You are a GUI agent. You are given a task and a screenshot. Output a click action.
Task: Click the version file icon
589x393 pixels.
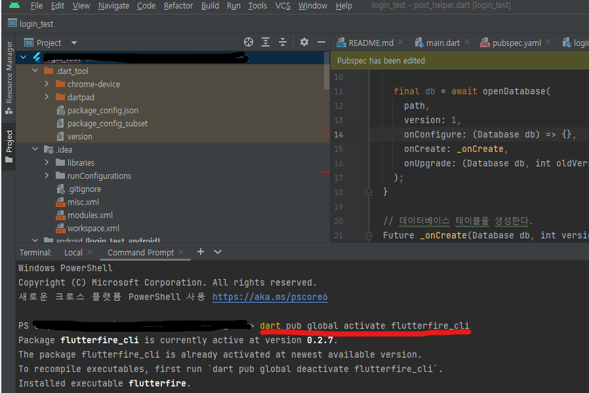[60, 136]
